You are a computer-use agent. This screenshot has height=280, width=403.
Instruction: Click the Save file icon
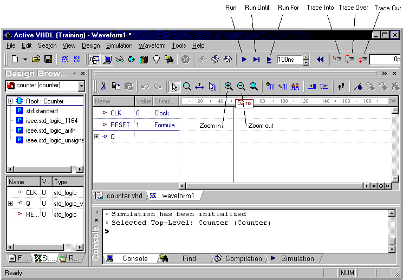tap(48, 60)
